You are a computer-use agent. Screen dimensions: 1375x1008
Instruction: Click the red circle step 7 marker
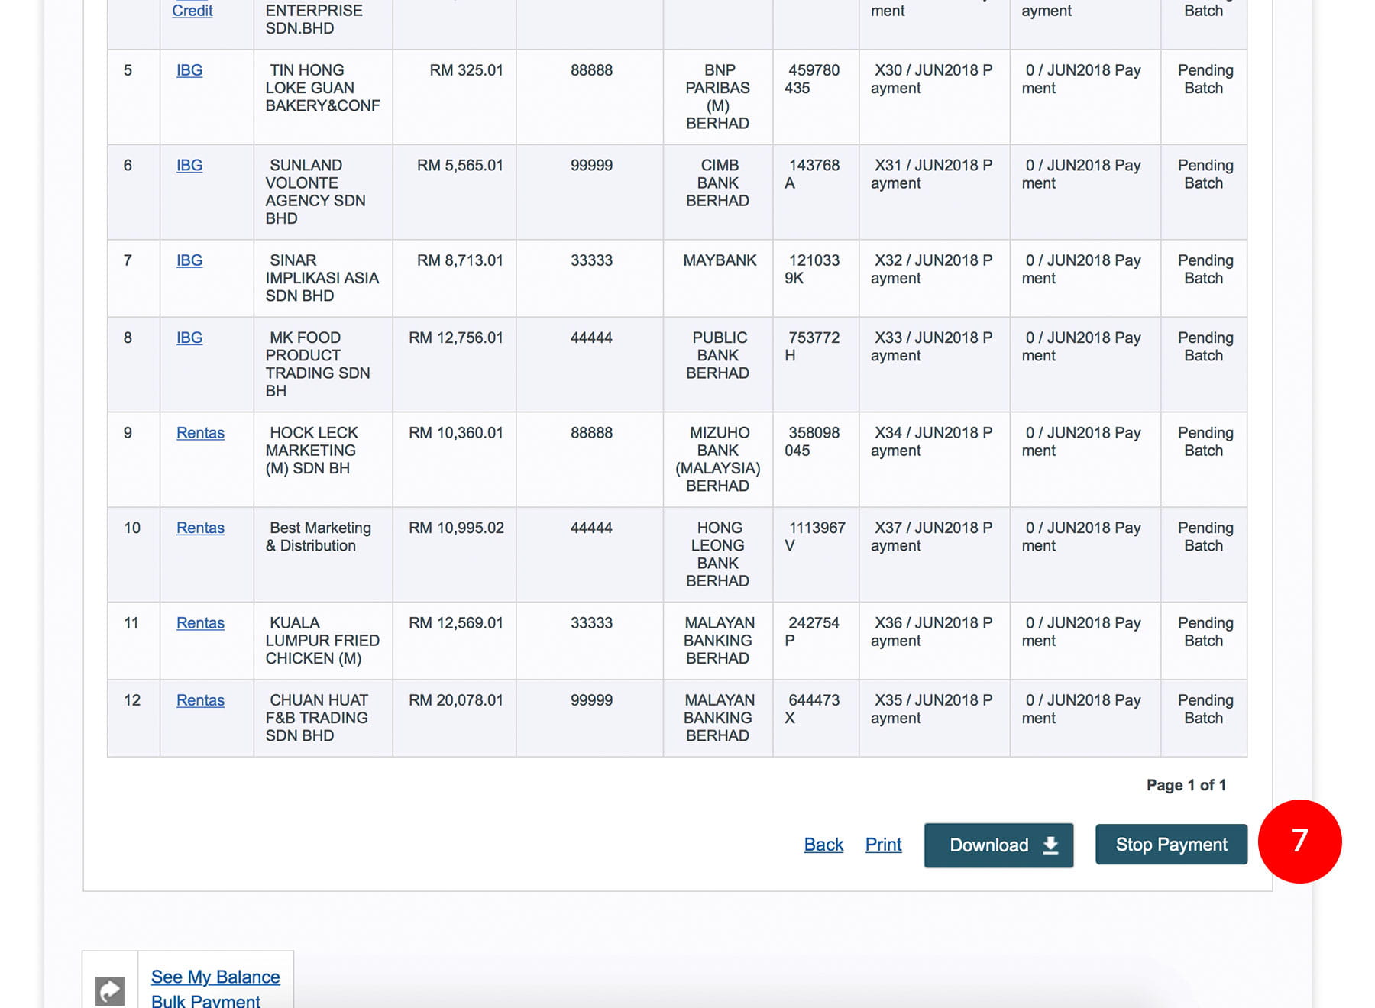click(1299, 842)
